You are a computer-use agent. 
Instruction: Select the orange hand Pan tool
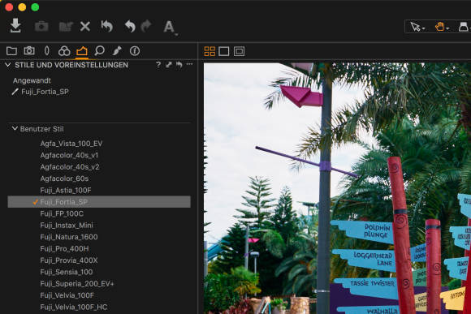pyautogui.click(x=441, y=27)
